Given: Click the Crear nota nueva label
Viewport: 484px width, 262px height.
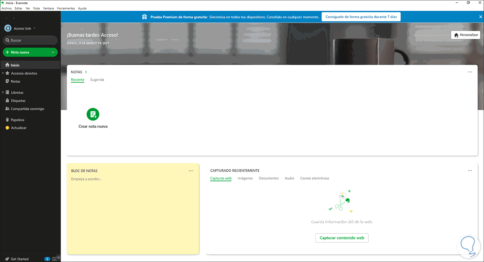Looking at the screenshot, I should coord(93,126).
